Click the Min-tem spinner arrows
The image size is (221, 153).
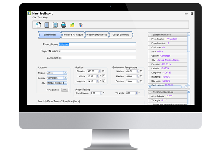pyautogui.click(x=138, y=71)
